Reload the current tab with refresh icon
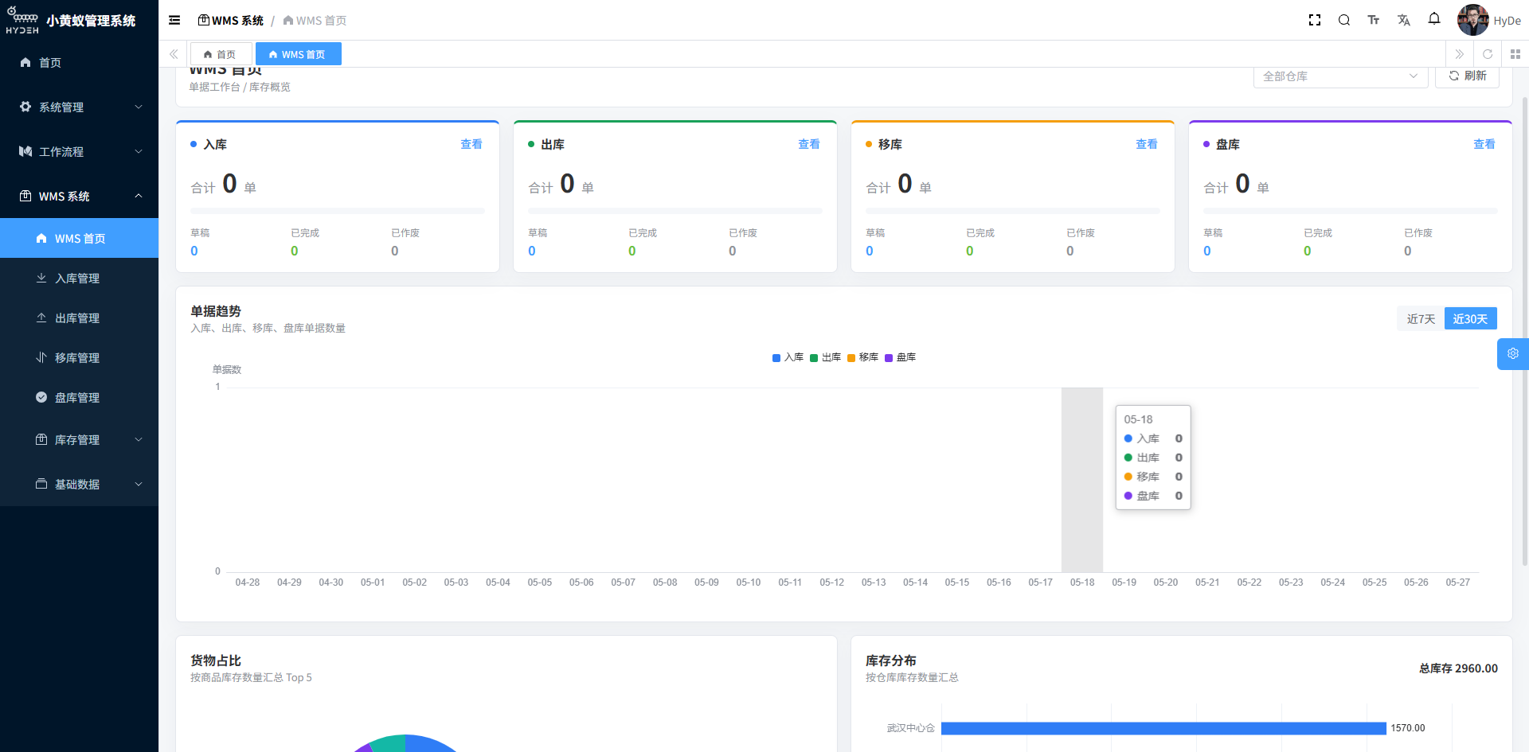1529x752 pixels. tap(1488, 54)
